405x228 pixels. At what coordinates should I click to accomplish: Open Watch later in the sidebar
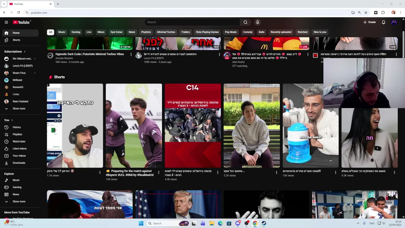tap(20, 142)
